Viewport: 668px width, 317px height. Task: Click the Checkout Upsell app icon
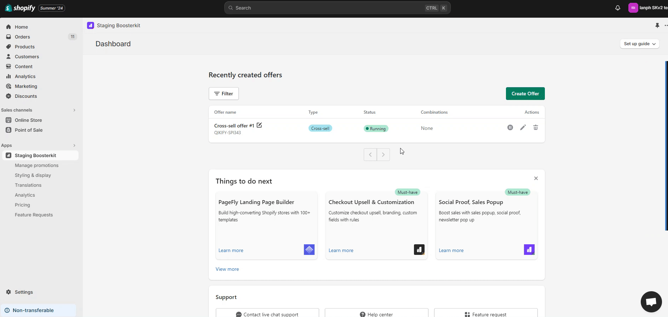coord(419,250)
